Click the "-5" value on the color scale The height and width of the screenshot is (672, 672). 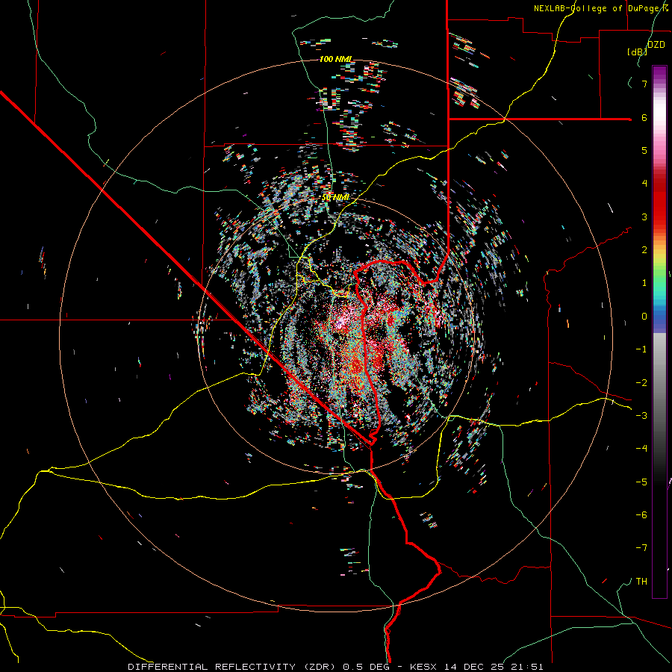point(641,482)
